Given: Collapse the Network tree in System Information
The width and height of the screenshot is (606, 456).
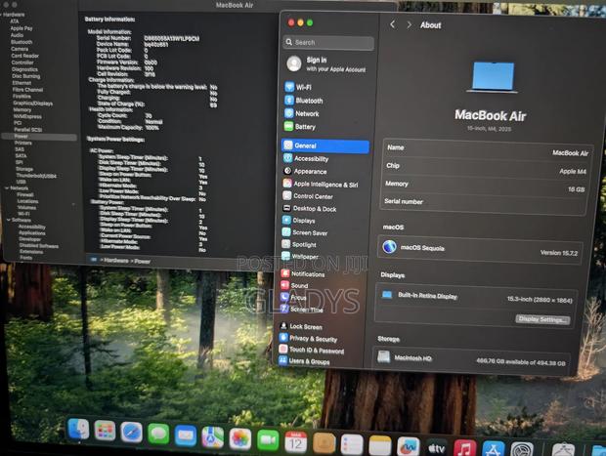Looking at the screenshot, I should [7, 188].
